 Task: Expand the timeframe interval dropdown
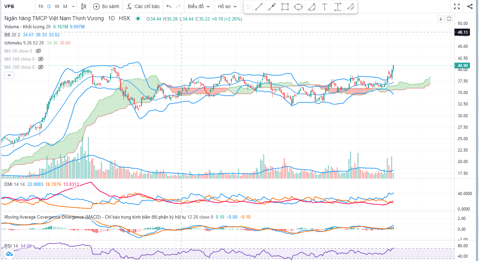point(74,6)
